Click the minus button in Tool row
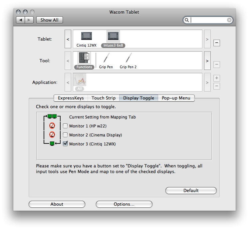The height and width of the screenshot is (229, 249). point(217,64)
